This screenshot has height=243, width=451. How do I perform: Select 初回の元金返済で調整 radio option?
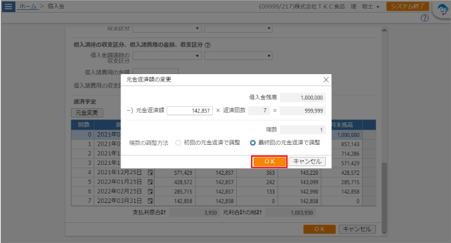point(179,143)
